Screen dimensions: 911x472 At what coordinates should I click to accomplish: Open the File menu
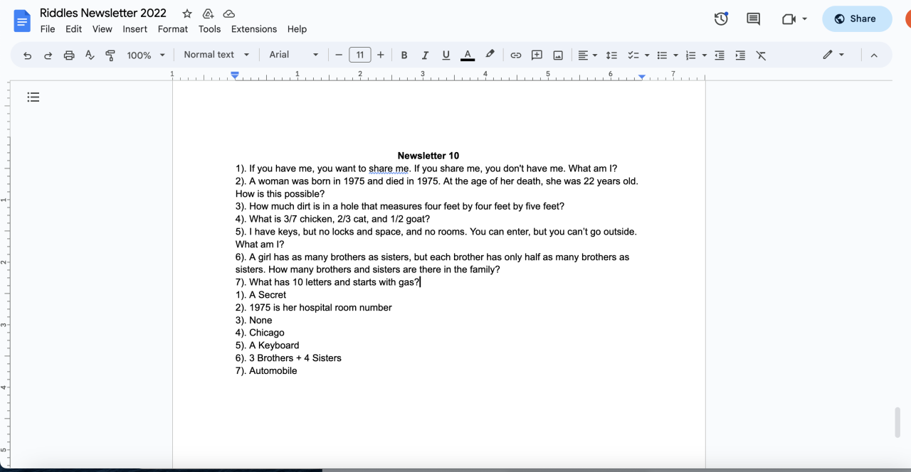tap(48, 29)
